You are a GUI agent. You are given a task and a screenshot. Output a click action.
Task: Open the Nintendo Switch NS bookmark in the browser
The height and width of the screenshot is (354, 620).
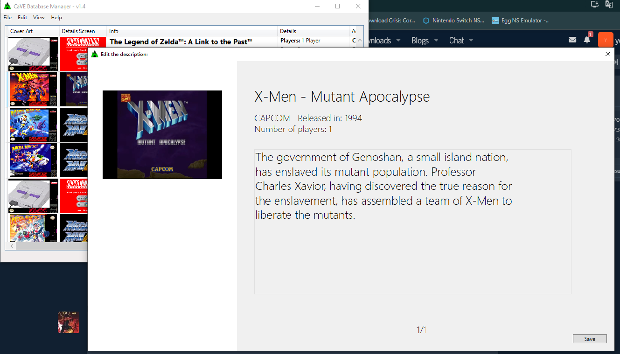click(x=454, y=21)
